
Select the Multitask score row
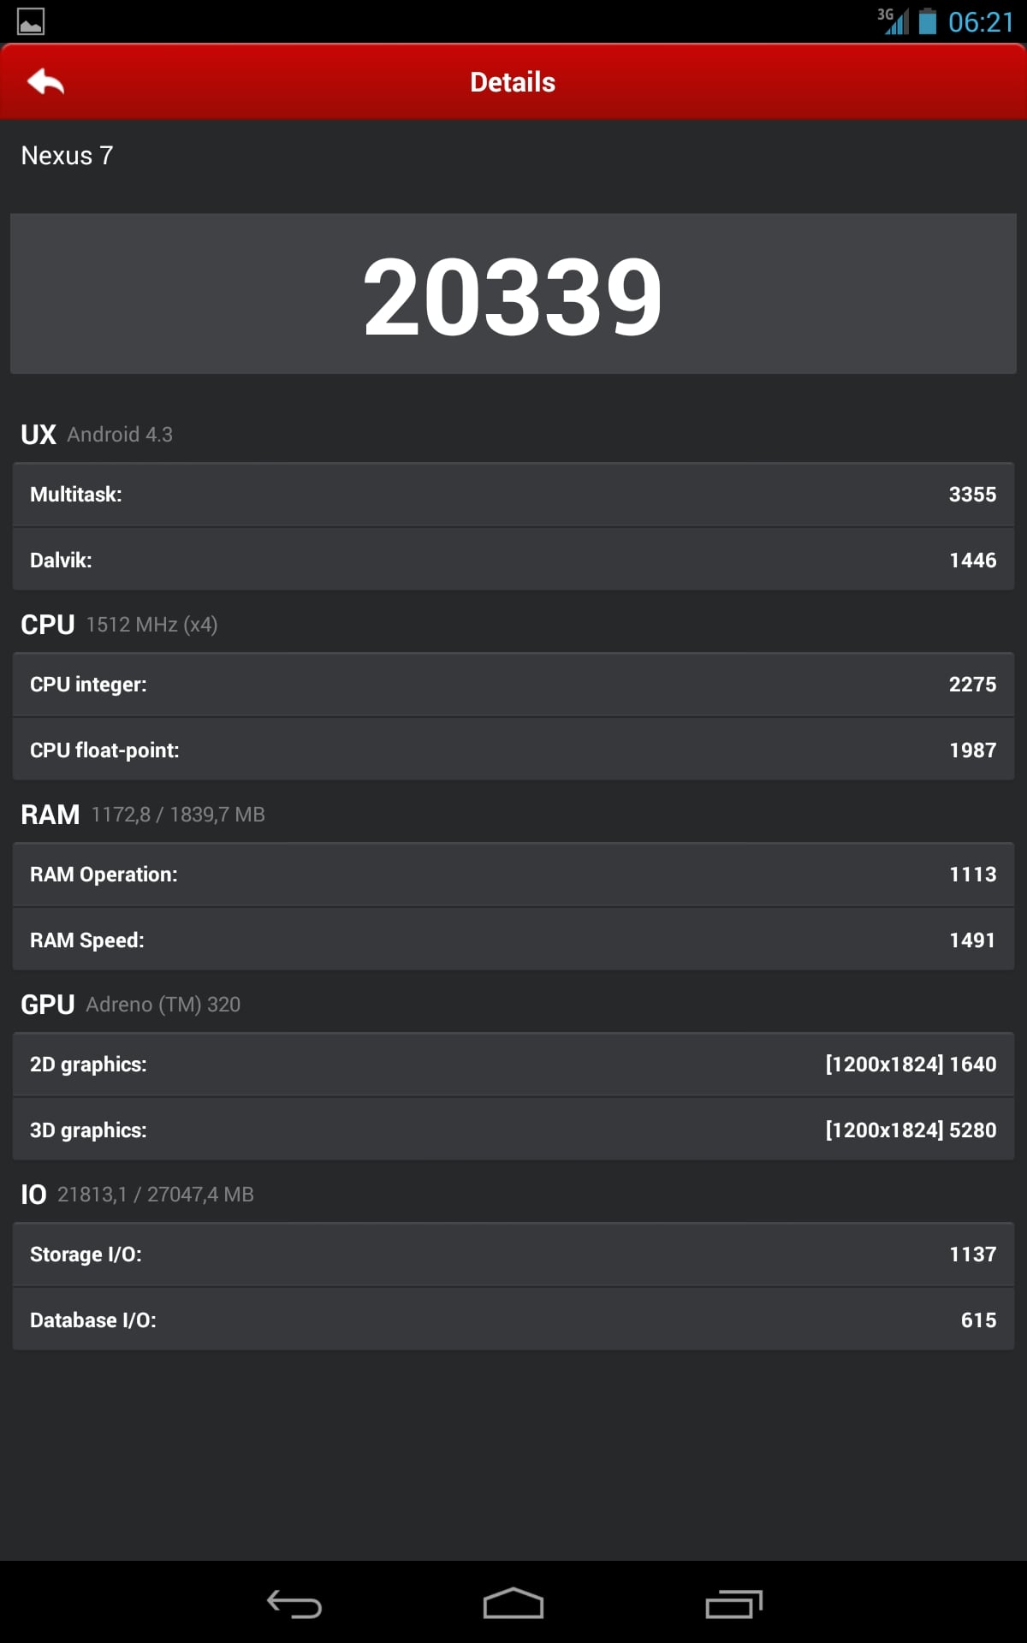[513, 495]
